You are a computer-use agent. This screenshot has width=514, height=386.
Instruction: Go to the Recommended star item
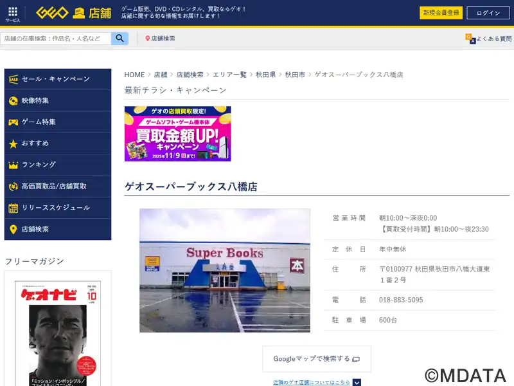click(x=57, y=143)
